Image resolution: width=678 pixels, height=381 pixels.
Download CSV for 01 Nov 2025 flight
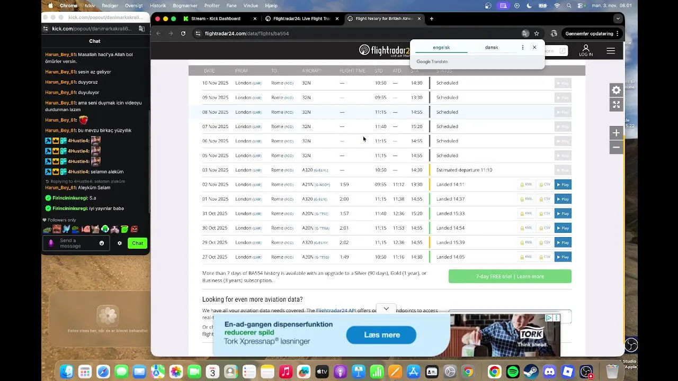coord(545,199)
